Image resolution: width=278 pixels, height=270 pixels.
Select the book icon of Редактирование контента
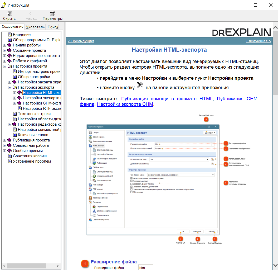pos(9,56)
